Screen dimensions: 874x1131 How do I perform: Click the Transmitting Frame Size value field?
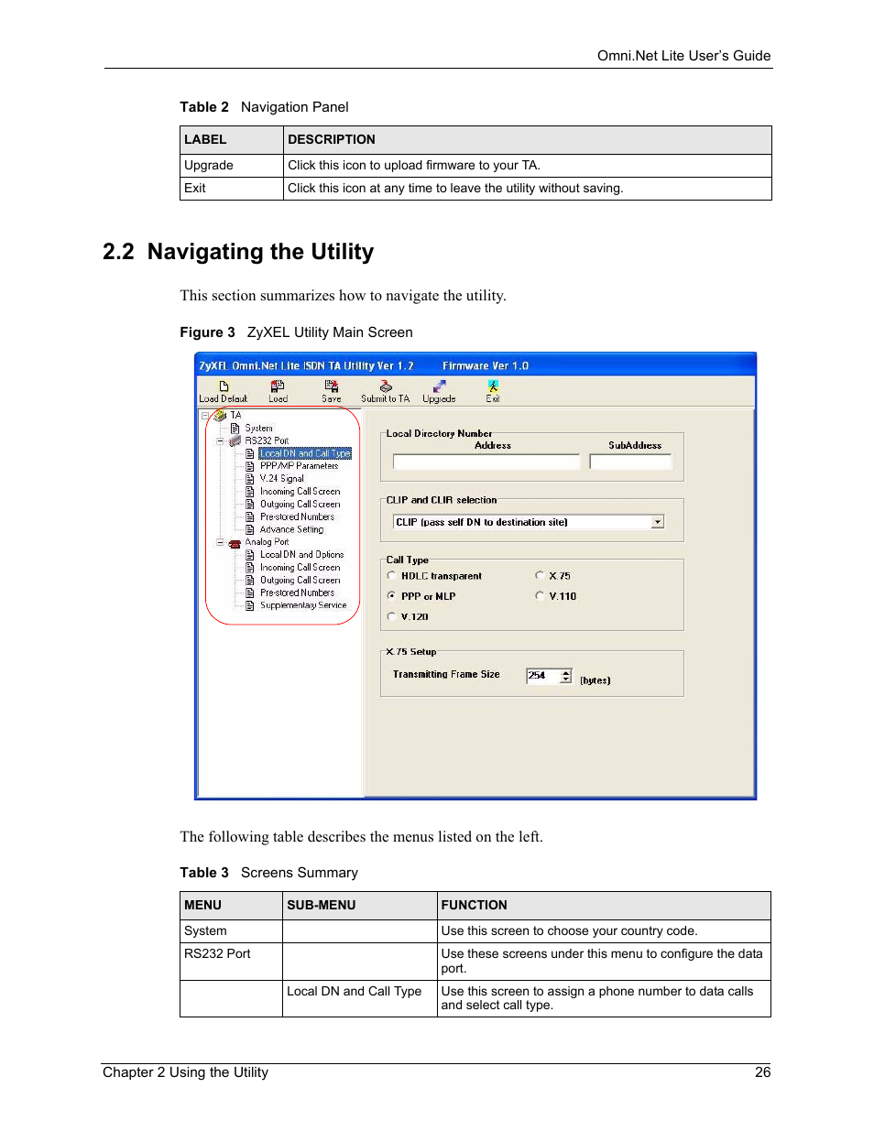point(543,676)
